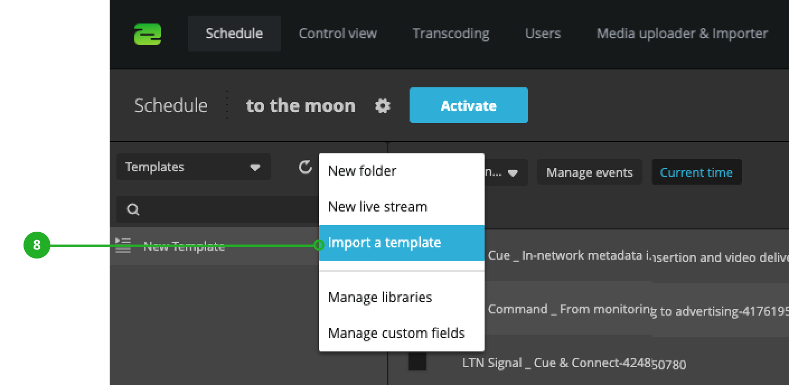
Task: Click the magnifier icon in search box
Action: pos(133,209)
